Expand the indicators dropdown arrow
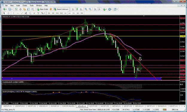 (106, 9)
